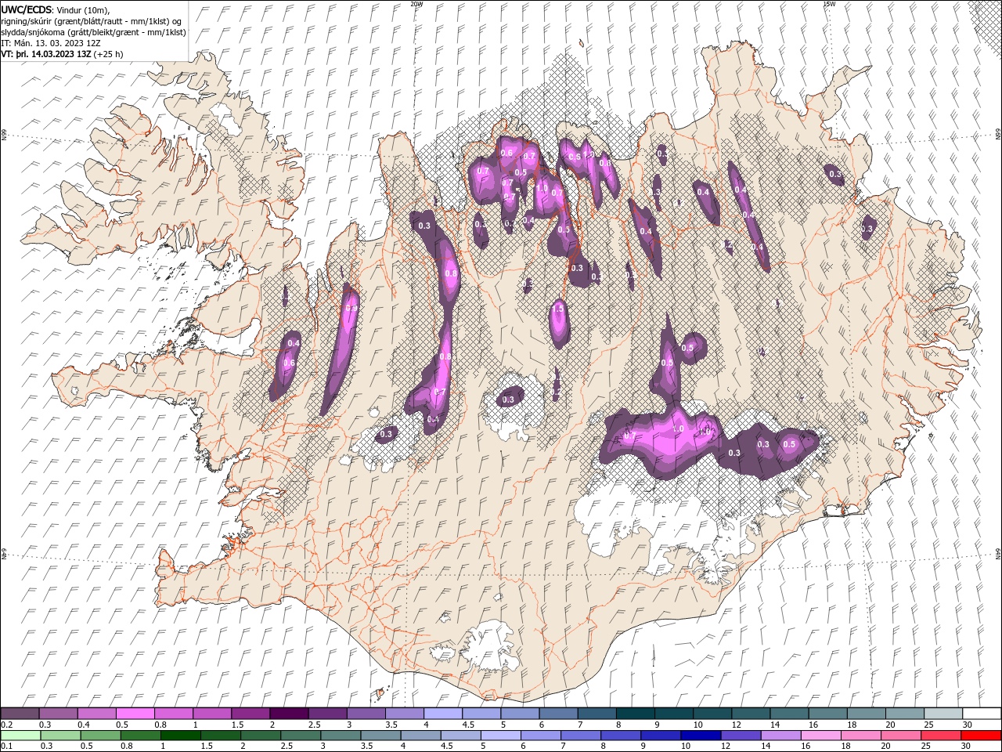
Task: Select the white 30 snow scale swatch
Action: click(982, 714)
